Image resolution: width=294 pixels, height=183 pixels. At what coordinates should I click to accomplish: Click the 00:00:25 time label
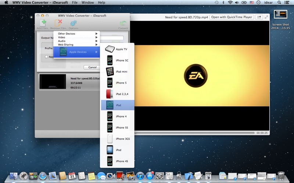pyautogui.click(x=262, y=133)
